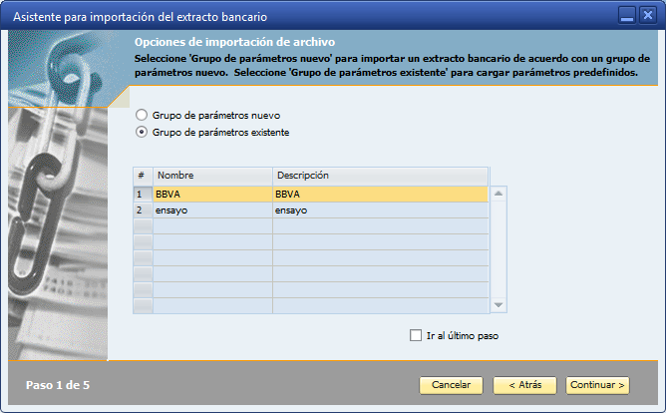
Task: Click the BBVA cell in Nombre column
Action: click(x=212, y=195)
